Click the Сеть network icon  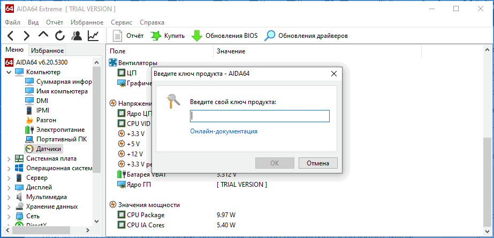click(x=19, y=216)
